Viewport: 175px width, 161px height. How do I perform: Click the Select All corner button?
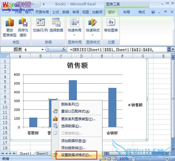coord(5,56)
